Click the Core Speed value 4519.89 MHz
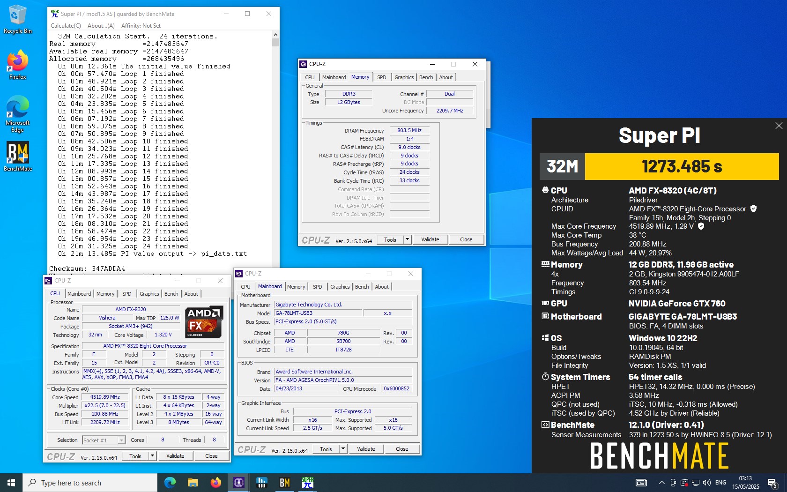The image size is (787, 492). 105,397
